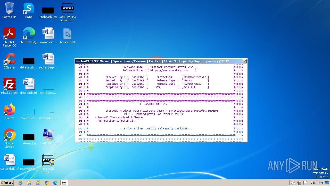Open the Action Center flag icon
The height and width of the screenshot is (186, 330).
pos(306,183)
